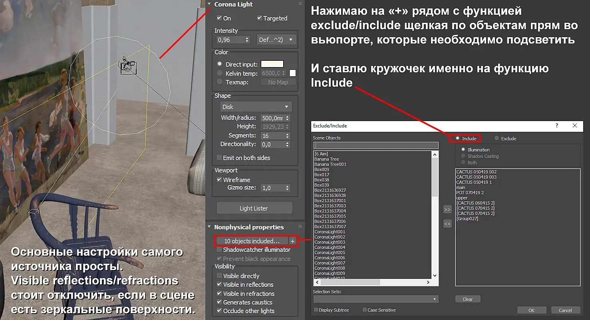Click the Direct input color swatch
This screenshot has height=320, width=590.
272,64
